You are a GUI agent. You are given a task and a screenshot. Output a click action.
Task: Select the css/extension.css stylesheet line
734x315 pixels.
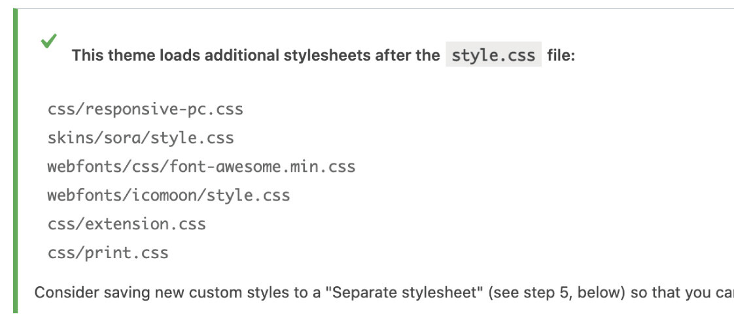coord(126,224)
